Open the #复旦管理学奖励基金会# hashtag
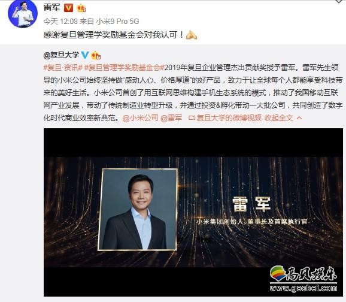This screenshot has height=302, width=346. (125, 67)
